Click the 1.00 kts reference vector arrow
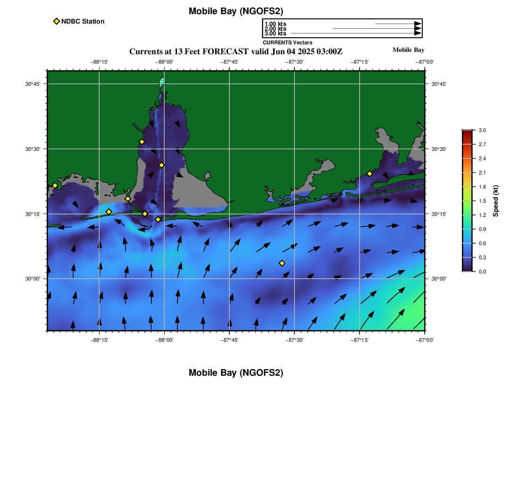 [x=398, y=24]
